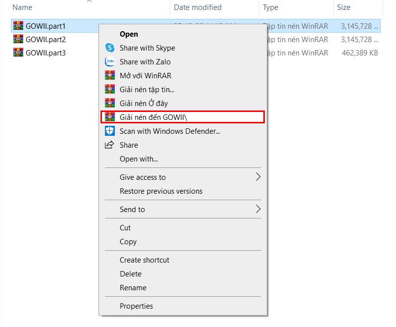Click the Zalo icon in context menu

pos(110,62)
